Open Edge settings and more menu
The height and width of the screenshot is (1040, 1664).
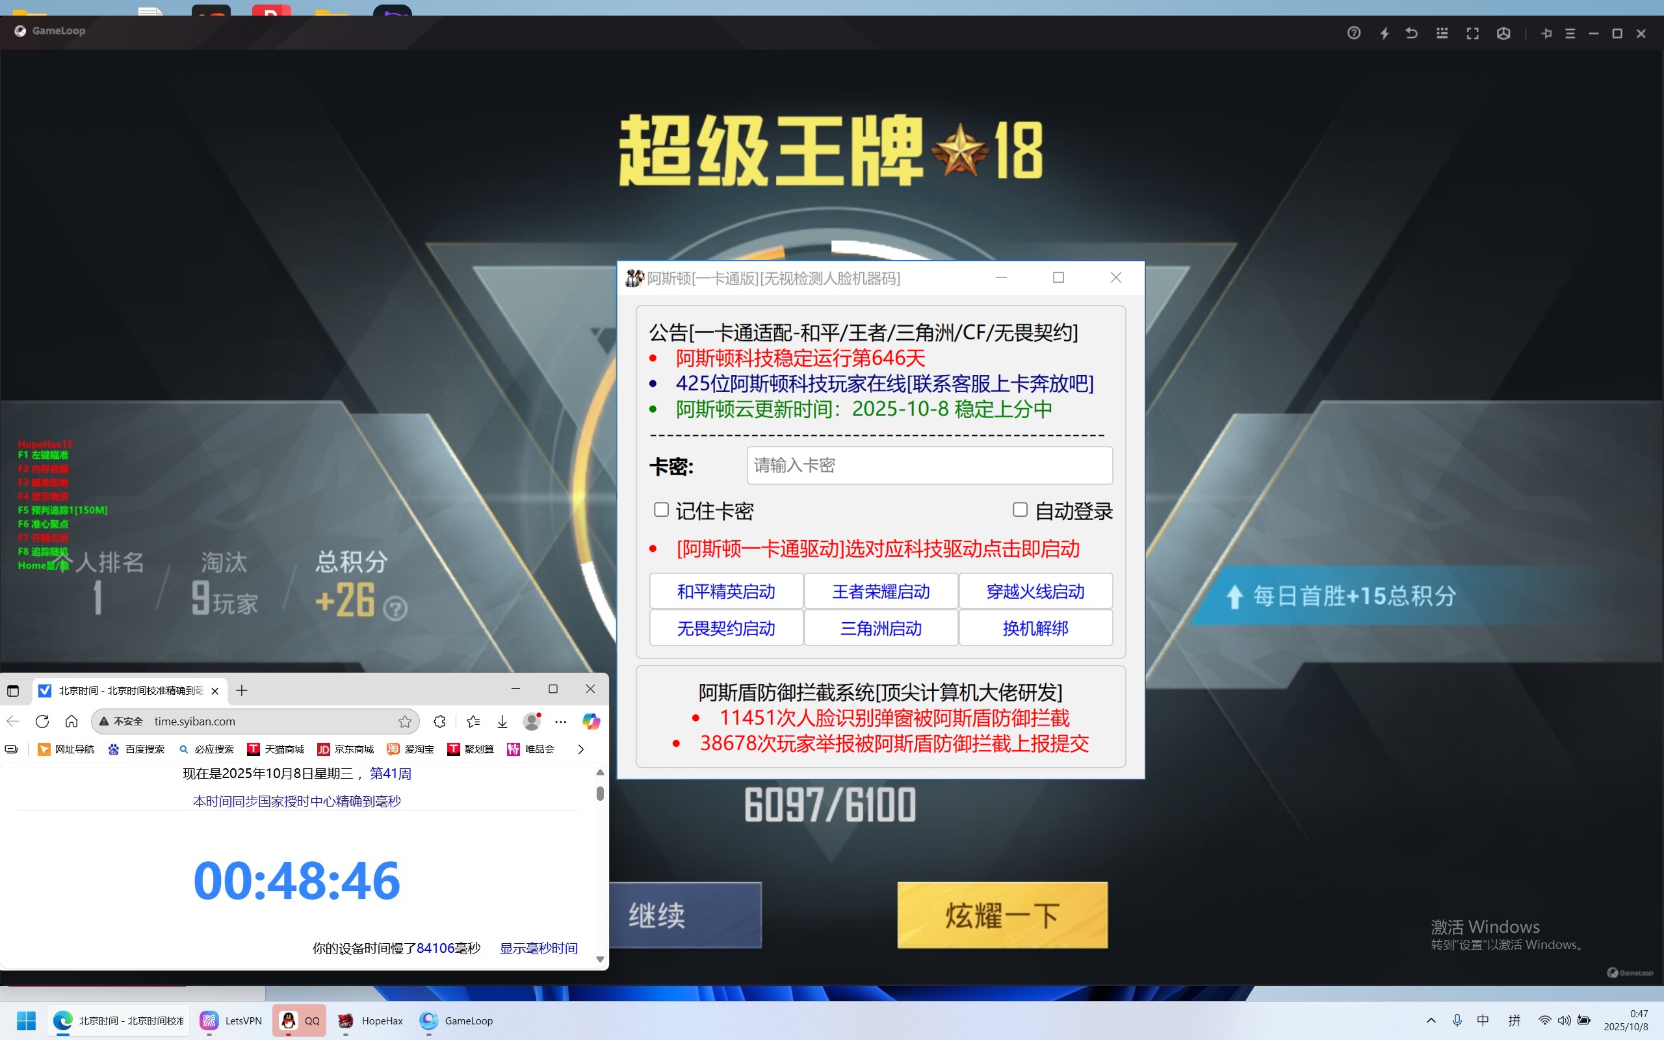pyautogui.click(x=560, y=721)
